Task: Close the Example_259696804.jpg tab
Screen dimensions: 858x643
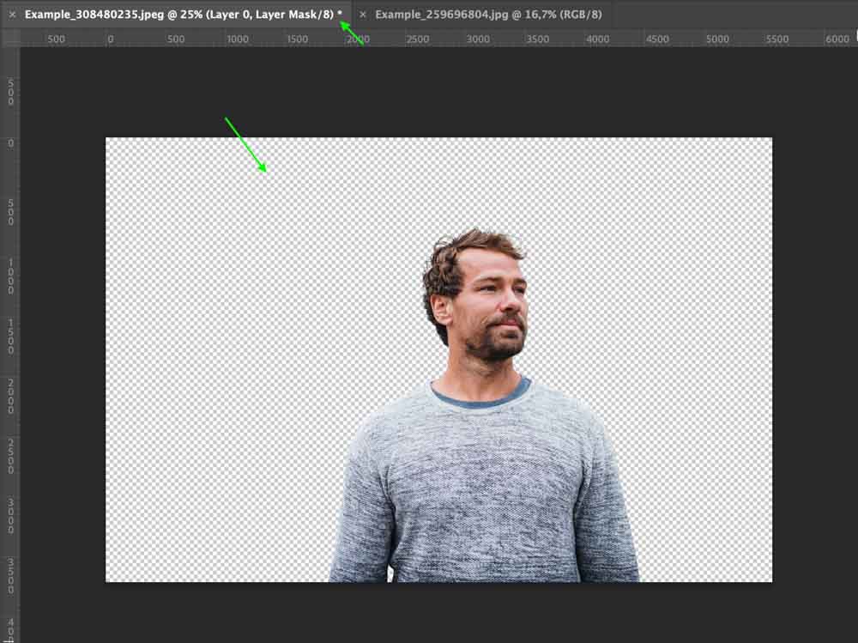Action: (363, 15)
